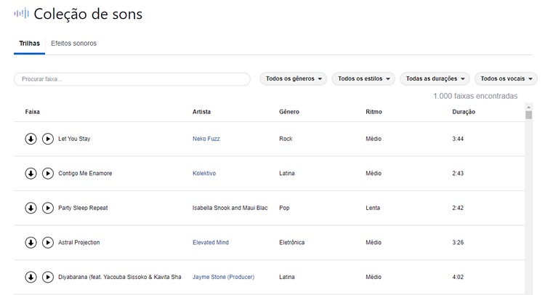Download the track Contigo Me Enamore
The height and width of the screenshot is (295, 545).
(31, 174)
